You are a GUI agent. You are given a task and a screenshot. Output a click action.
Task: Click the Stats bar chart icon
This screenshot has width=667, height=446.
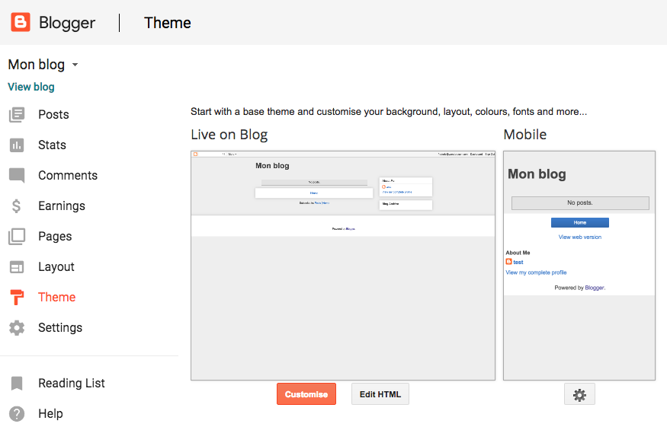[x=17, y=145]
